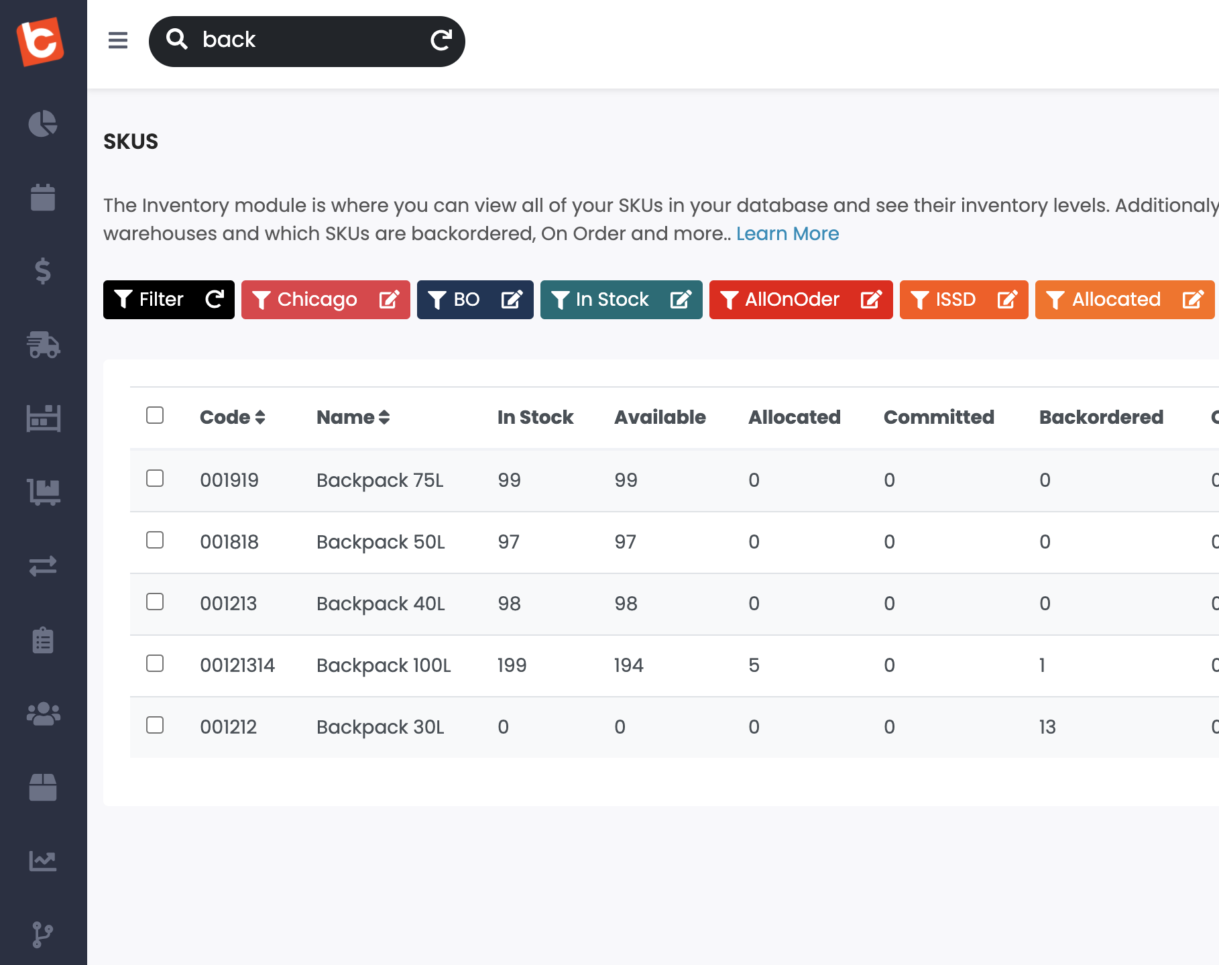Reset the search with refresh icon
This screenshot has width=1219, height=965.
tap(441, 40)
